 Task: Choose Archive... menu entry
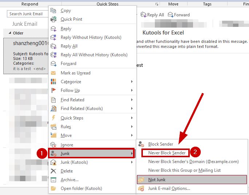(x=92, y=180)
